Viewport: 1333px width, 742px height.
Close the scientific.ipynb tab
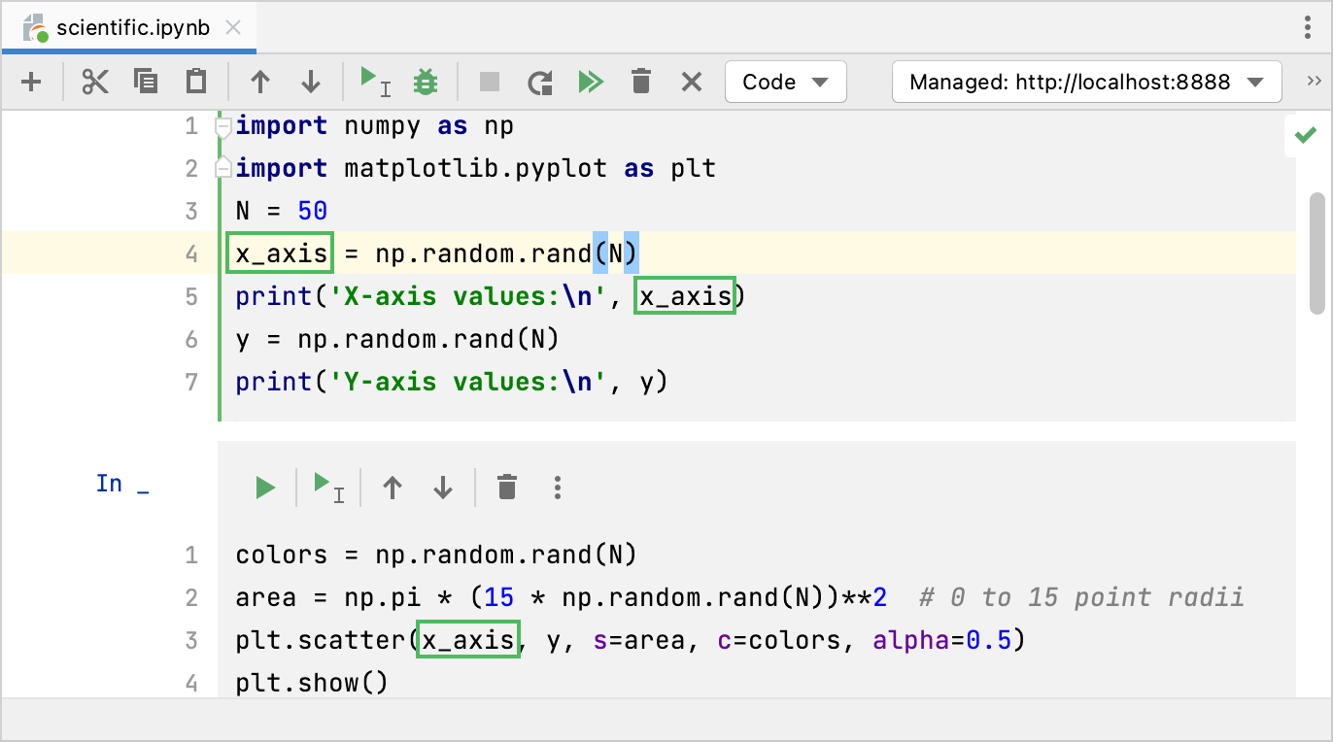coord(233,27)
